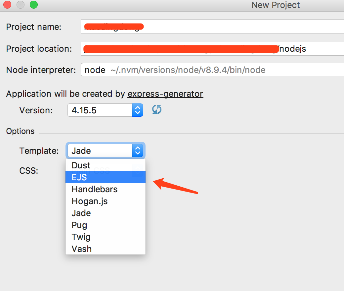Click the green zoom button of the dialog
The height and width of the screenshot is (291, 344).
click(33, 5)
